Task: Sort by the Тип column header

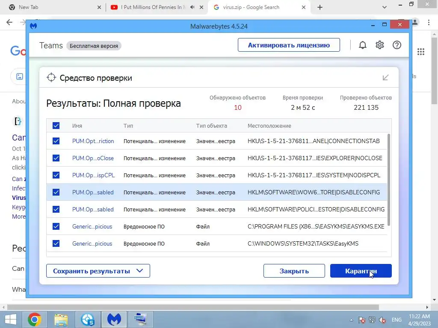Action: tap(128, 126)
